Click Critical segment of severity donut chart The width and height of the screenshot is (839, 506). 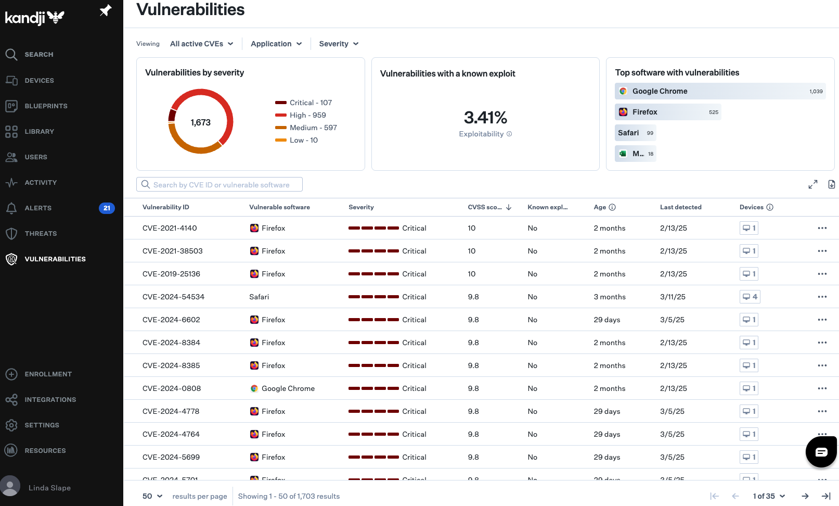[x=171, y=115]
